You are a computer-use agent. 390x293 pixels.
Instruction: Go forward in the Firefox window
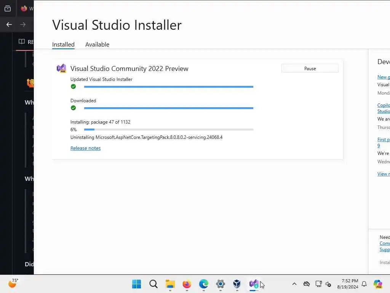pyautogui.click(x=23, y=24)
